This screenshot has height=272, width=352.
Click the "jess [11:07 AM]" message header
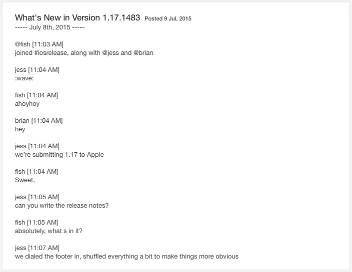(x=37, y=248)
